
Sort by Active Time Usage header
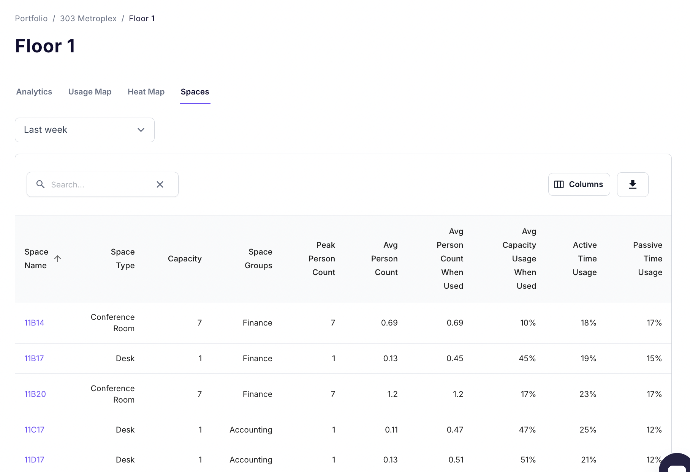pos(585,259)
